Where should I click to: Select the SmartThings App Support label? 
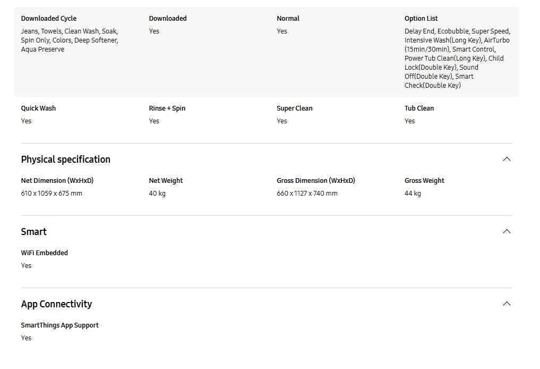pyautogui.click(x=60, y=325)
